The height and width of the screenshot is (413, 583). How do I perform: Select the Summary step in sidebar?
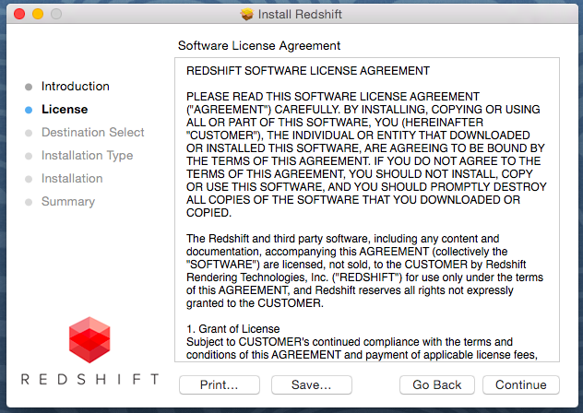(68, 202)
